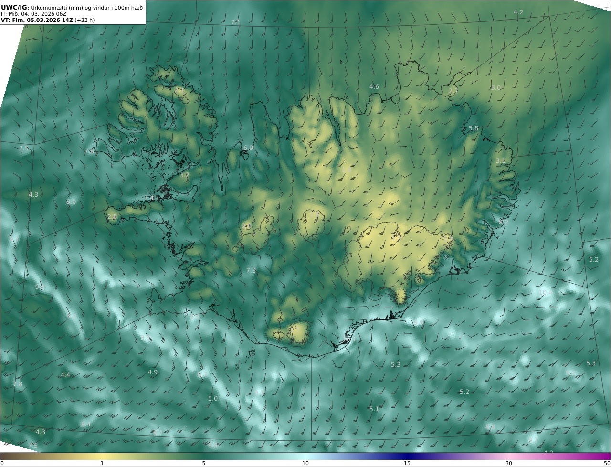Click the 30 tick on the color scale
Screen dimensions: 611x467
509,463
